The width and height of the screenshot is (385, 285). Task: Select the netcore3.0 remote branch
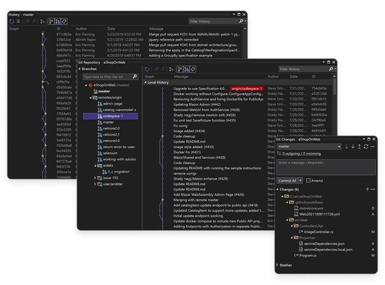(111, 141)
